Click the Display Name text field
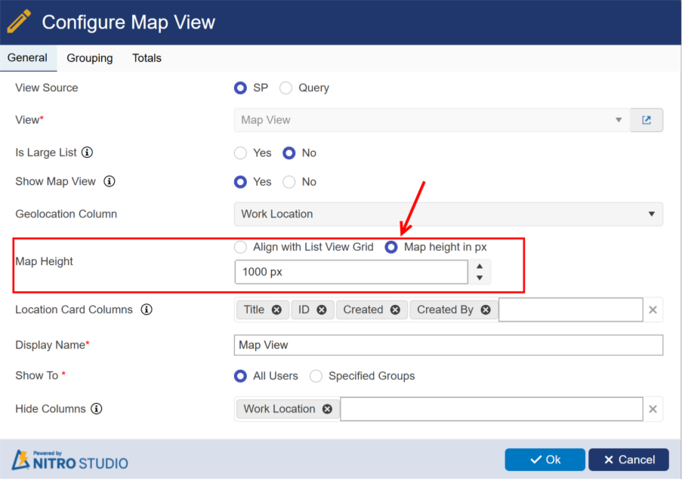 coord(448,345)
